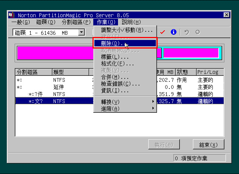Choose 合併(M) menu entry
239x174 pixels.
pyautogui.click(x=125, y=77)
